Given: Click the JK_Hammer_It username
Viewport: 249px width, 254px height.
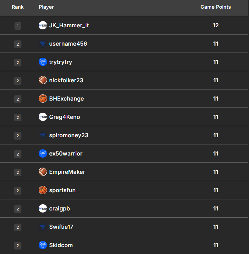Looking at the screenshot, I should pyautogui.click(x=69, y=26).
